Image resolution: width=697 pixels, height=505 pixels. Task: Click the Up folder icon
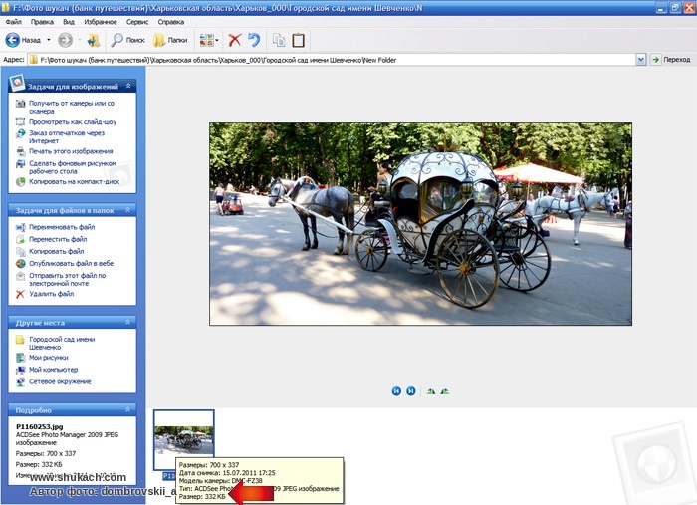pos(94,40)
